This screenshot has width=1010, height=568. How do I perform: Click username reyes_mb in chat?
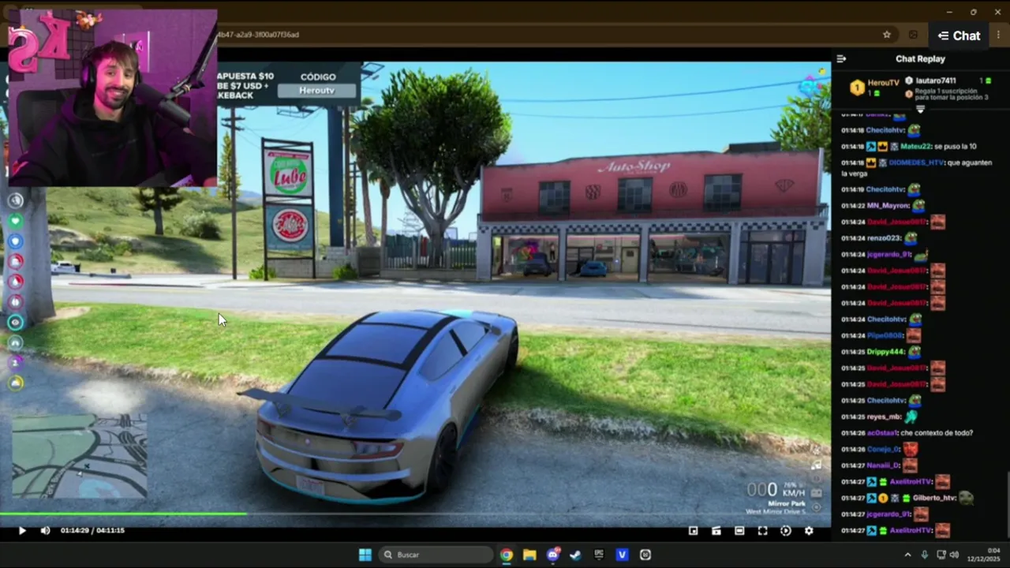(884, 417)
